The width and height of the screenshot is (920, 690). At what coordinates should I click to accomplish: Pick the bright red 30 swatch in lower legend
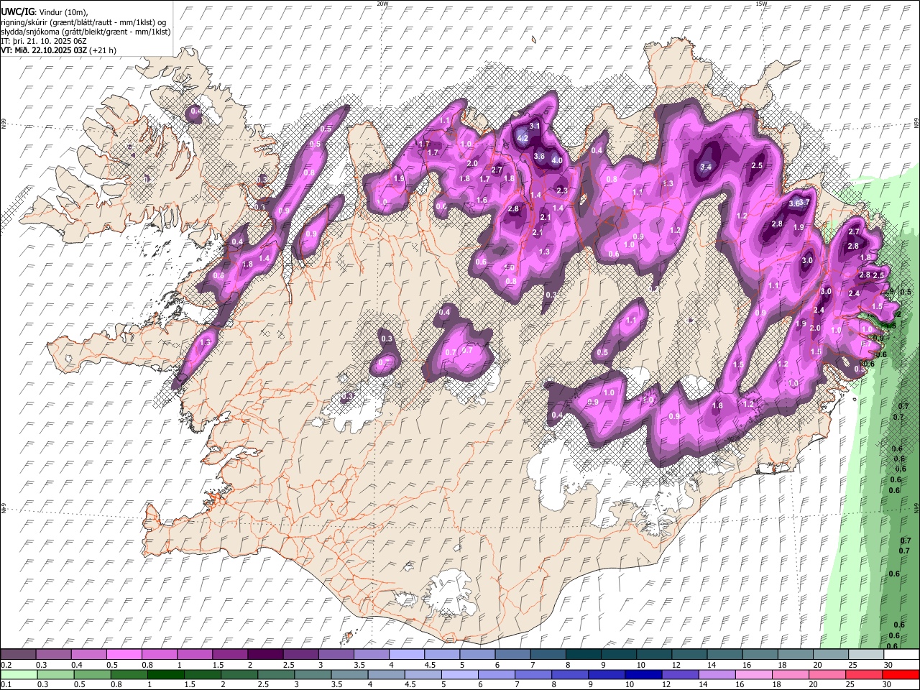pyautogui.click(x=901, y=674)
